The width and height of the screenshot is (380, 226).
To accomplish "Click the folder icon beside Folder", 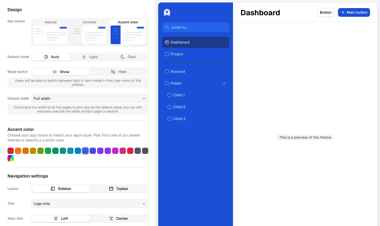I will click(x=167, y=83).
